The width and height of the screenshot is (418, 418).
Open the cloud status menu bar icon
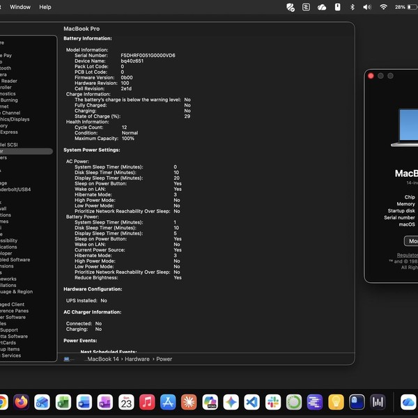tap(322, 7)
